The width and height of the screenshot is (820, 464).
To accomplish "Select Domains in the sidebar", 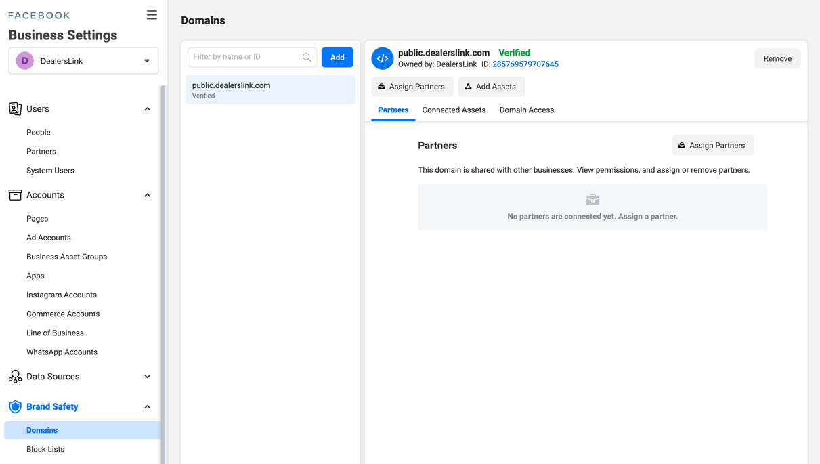I will click(x=83, y=430).
